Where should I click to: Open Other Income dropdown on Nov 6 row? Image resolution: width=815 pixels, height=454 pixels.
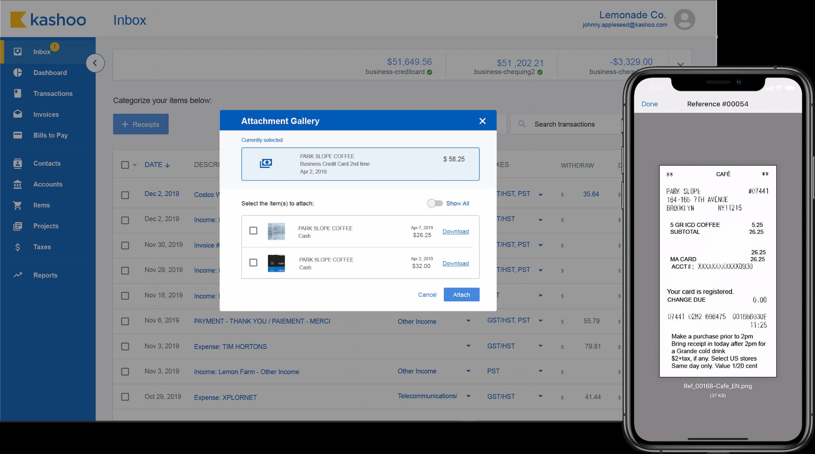coord(468,321)
